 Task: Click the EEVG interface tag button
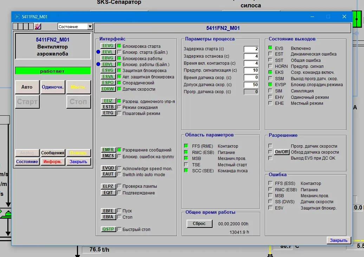[108, 46]
